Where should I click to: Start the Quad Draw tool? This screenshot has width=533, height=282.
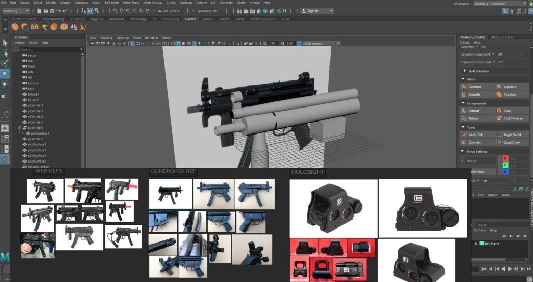[512, 142]
